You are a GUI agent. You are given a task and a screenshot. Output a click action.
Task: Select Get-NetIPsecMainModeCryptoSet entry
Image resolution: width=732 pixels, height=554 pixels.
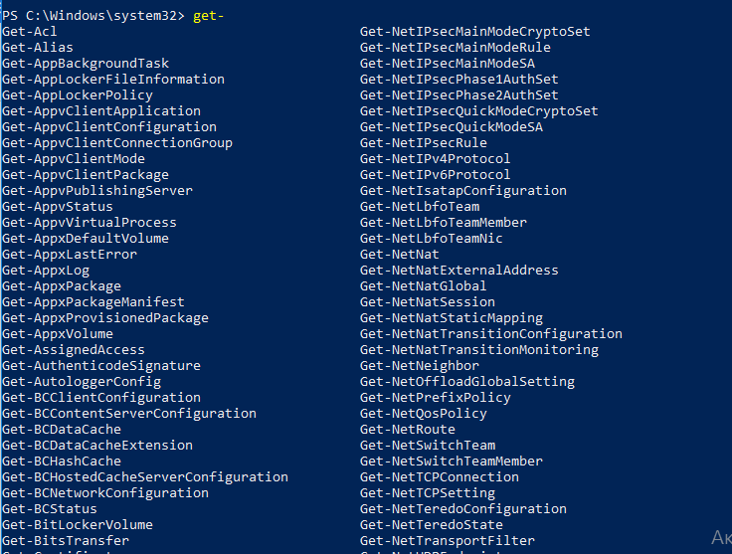click(474, 32)
